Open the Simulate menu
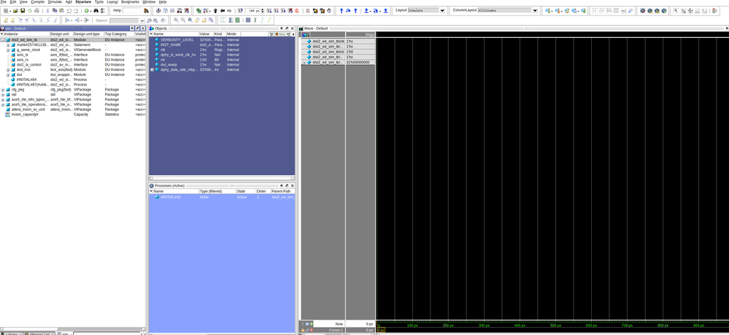This screenshot has width=729, height=335. 55,2
